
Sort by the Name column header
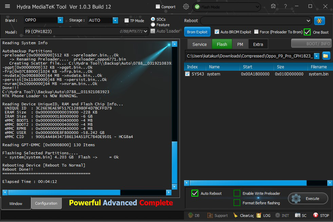pos(223,67)
